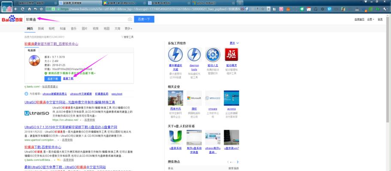The width and height of the screenshot is (391, 171).
Task: Select the 音乐 search category tab
Action: point(73,29)
